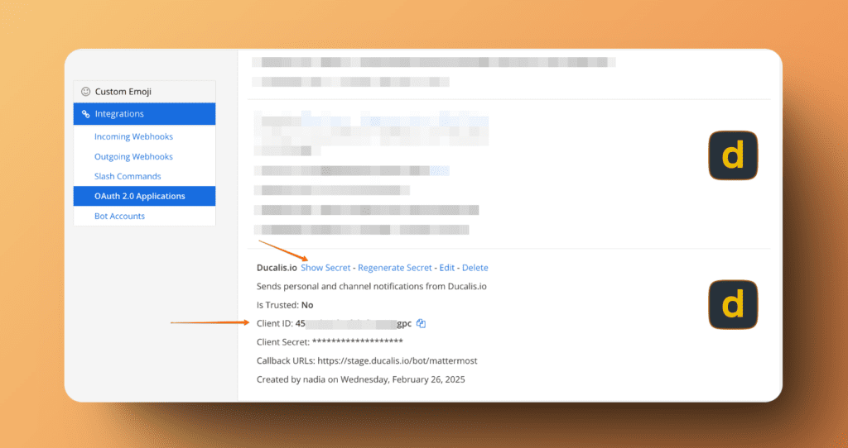Screen dimensions: 848x448
Task: Click the chain-link icon beside Integrations
Action: pyautogui.click(x=85, y=114)
